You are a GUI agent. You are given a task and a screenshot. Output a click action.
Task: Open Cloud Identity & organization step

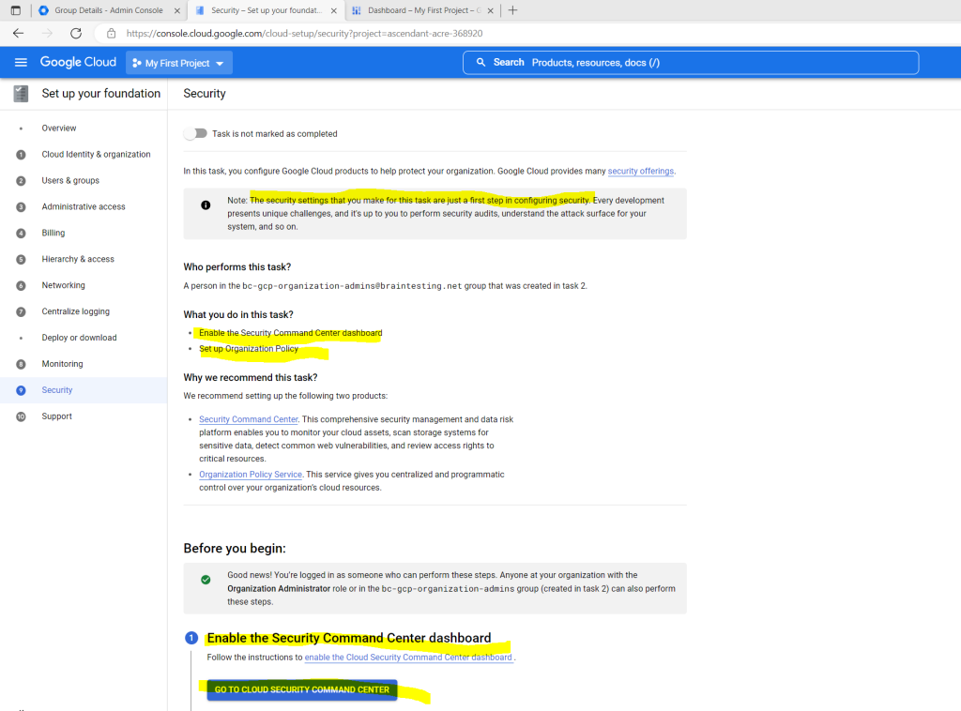coord(97,155)
